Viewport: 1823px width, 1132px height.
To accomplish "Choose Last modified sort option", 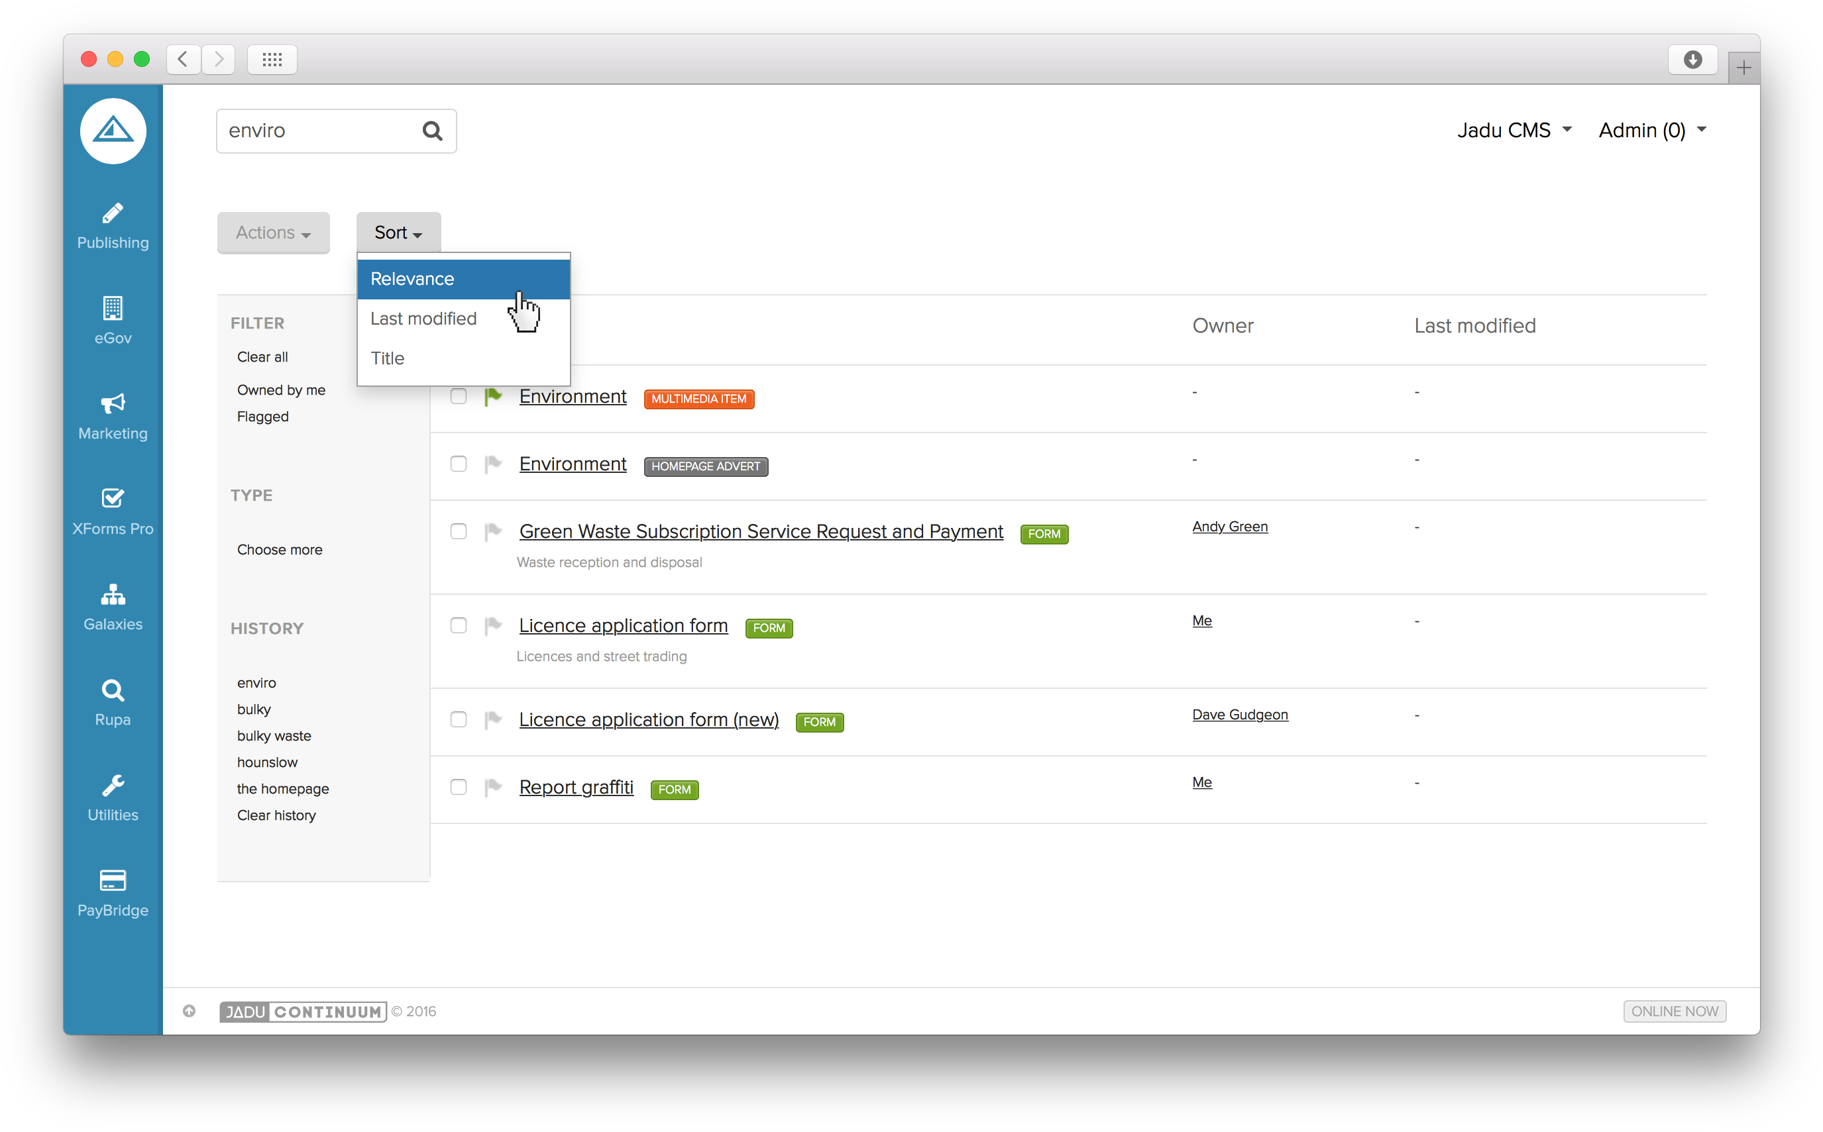I will pyautogui.click(x=424, y=319).
